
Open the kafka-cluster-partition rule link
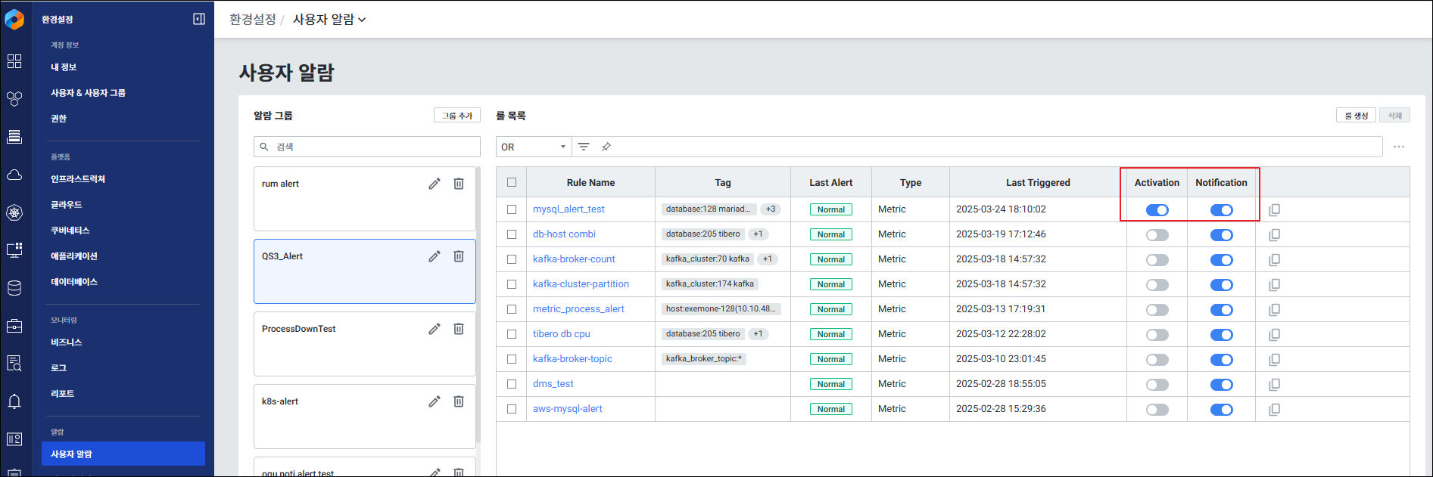pos(581,284)
